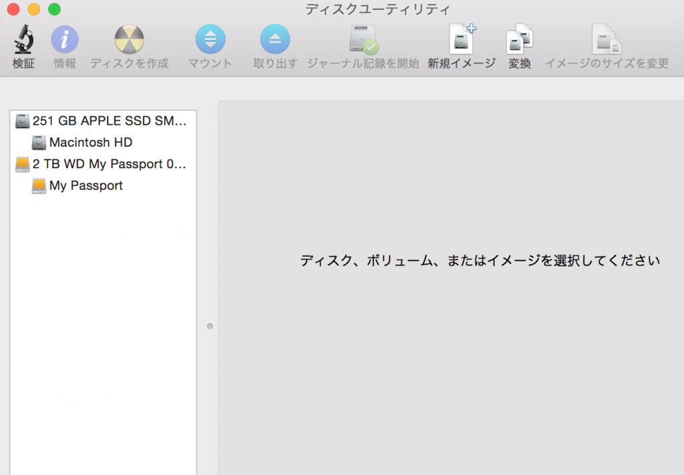Click the イメージのサイズを変更 resize image icon
Image resolution: width=684 pixels, height=475 pixels.
(x=607, y=40)
